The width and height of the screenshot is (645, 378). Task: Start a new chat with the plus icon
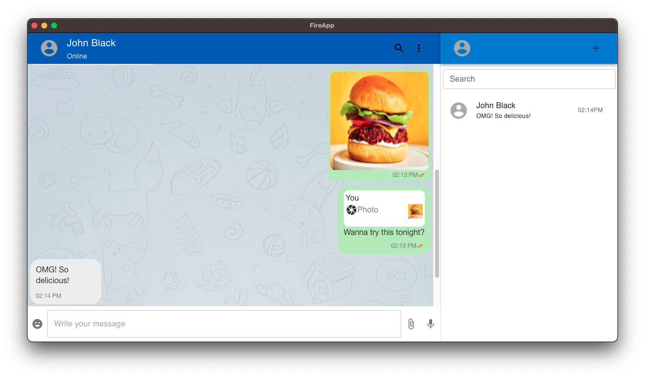click(595, 48)
